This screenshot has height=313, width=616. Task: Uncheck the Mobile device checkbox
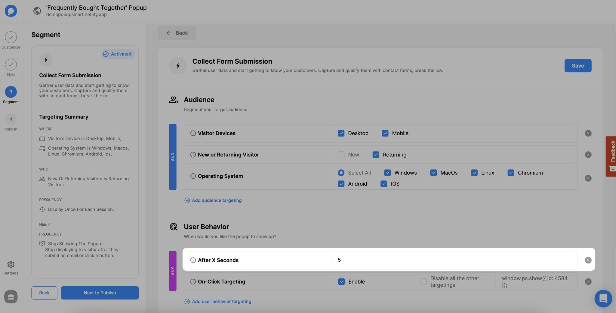point(385,133)
